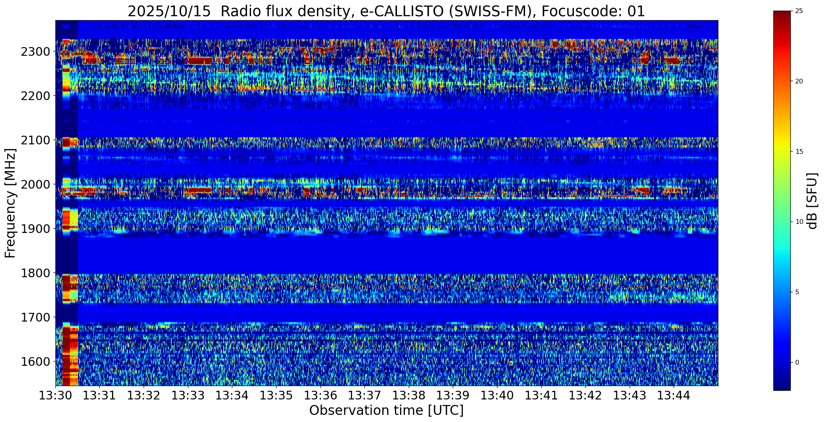
Task: Click the 2300 frequency tick label
Action: pos(36,52)
